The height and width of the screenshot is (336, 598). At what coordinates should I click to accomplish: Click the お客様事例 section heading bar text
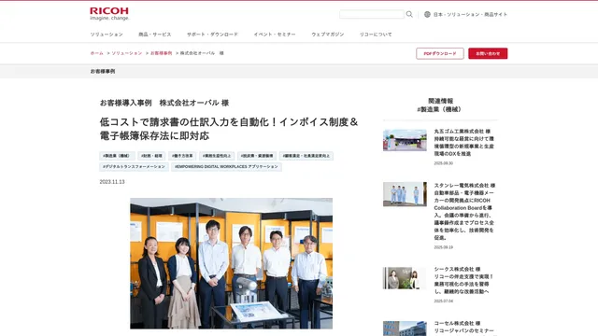[x=103, y=71]
